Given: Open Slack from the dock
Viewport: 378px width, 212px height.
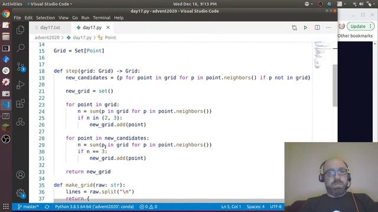Looking at the screenshot, I should 6,71.
